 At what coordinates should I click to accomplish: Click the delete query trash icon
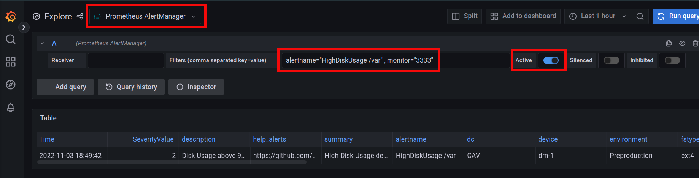695,43
